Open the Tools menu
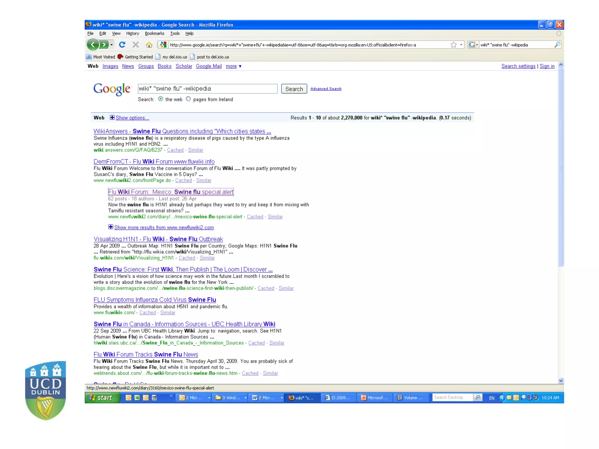Viewport: 599px width, 449px height. pyautogui.click(x=175, y=34)
